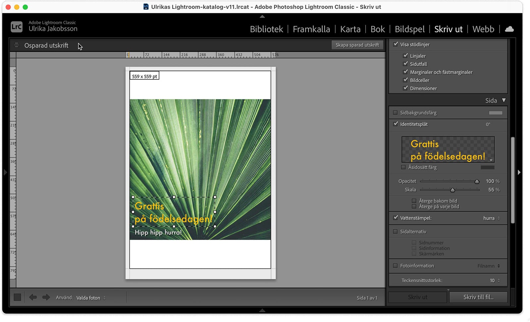Select the previous photo arrow
Screen dimensions: 530x322
(33, 297)
